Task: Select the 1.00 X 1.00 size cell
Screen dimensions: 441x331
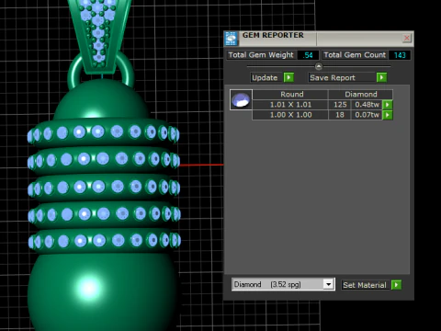Action: 290,115
